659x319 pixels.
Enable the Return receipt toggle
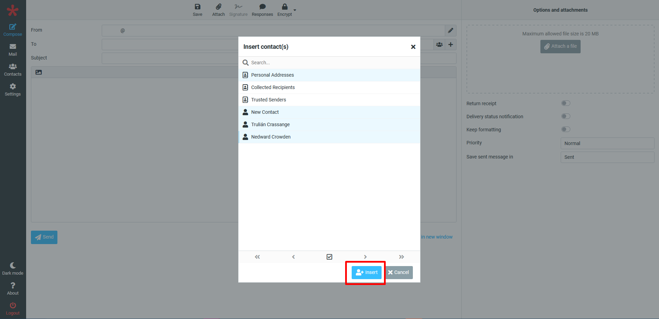[x=565, y=103]
